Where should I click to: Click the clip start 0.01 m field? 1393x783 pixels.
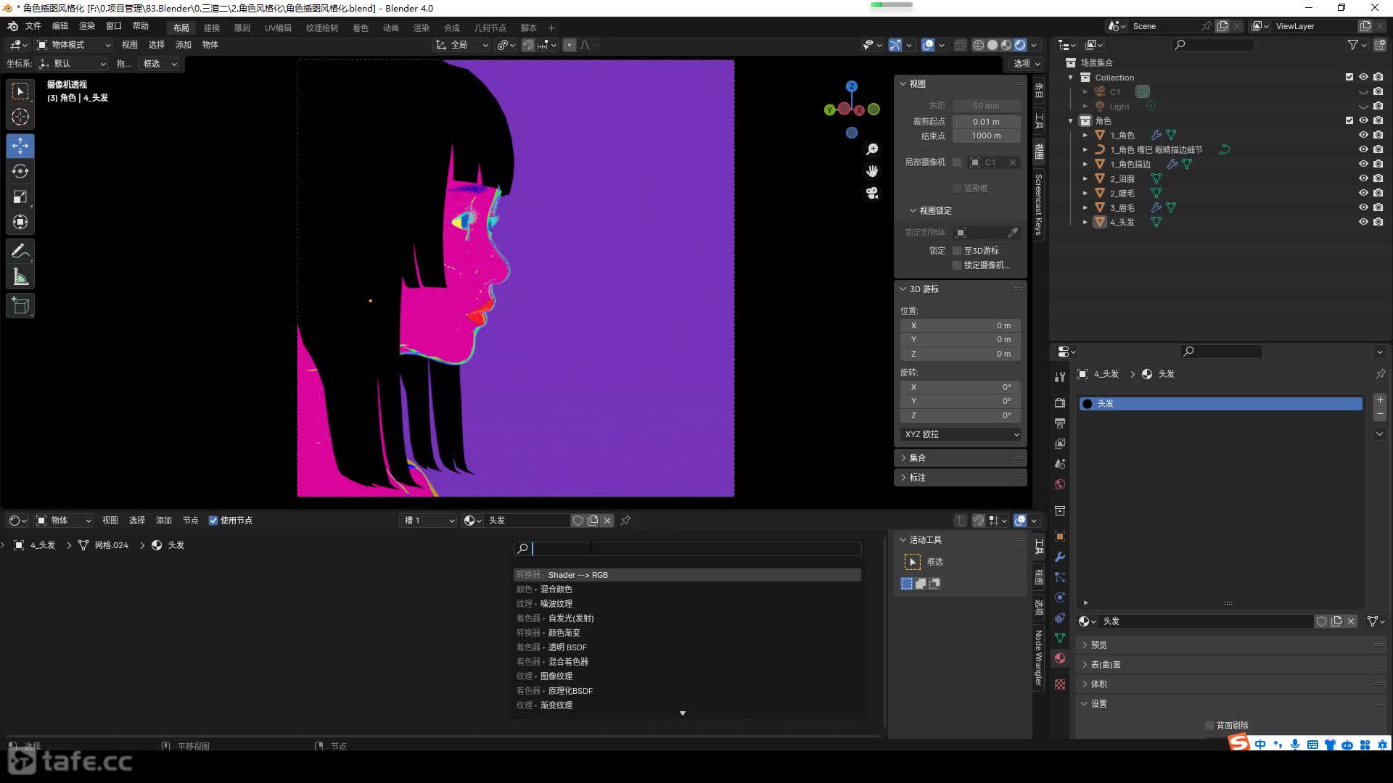pos(986,122)
